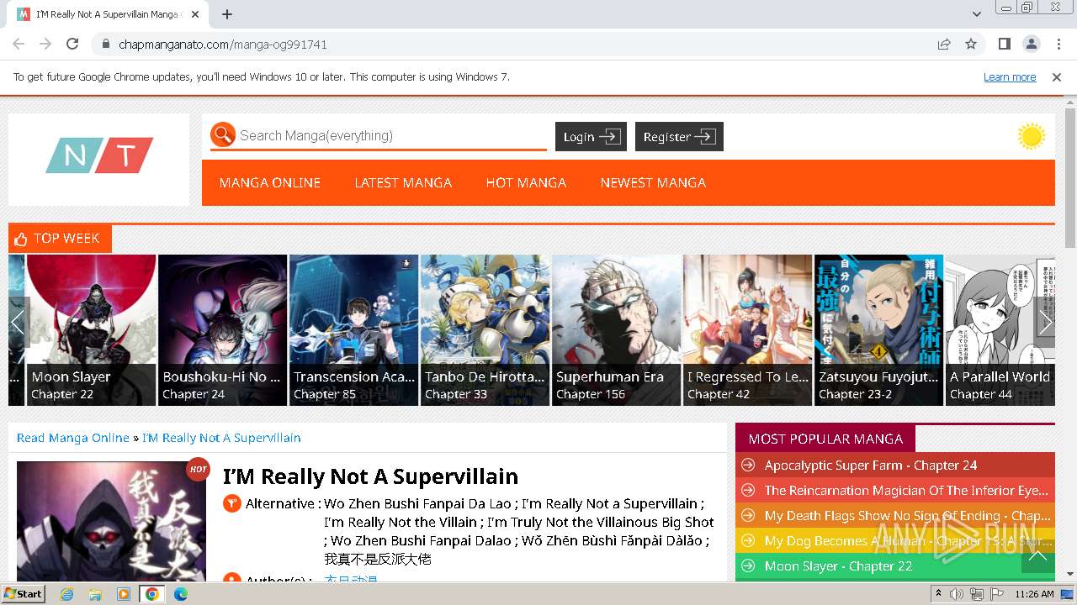Open the media player taskbar icon

tap(124, 594)
